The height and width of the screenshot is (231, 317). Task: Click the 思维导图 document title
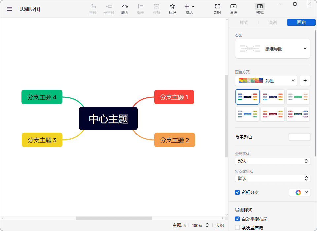(30, 9)
